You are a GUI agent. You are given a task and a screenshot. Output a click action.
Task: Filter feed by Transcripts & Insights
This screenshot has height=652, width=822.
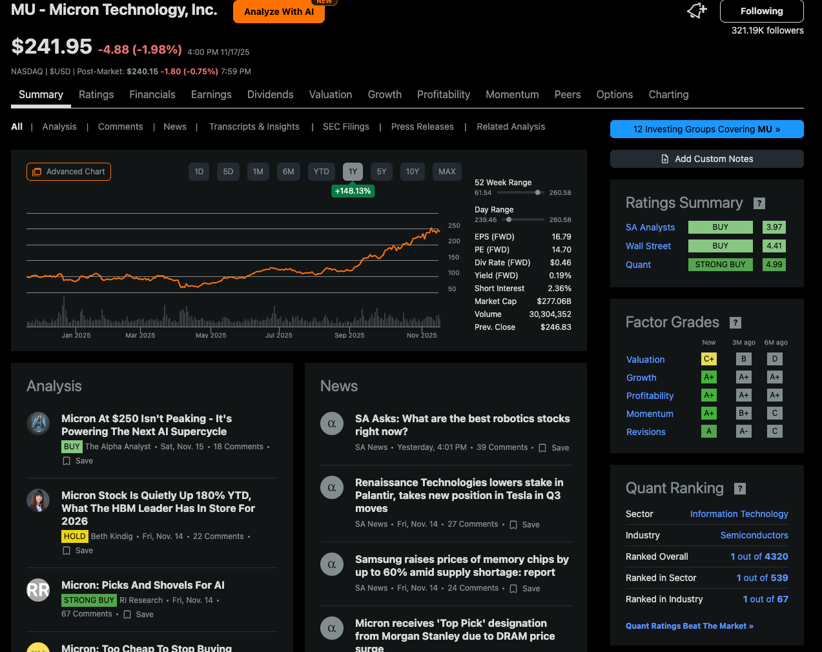pos(254,127)
